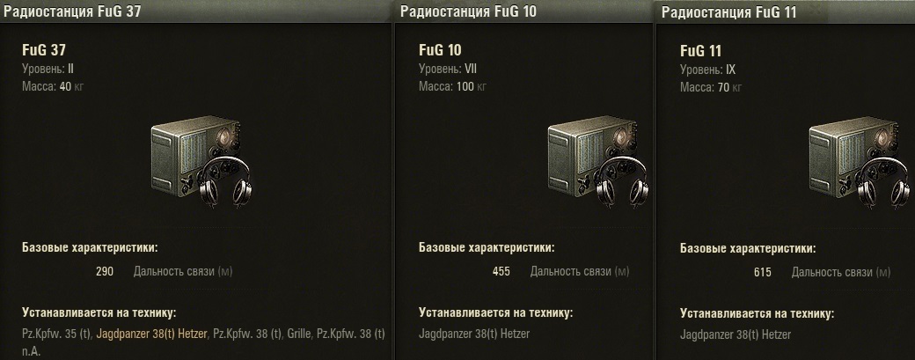Screen dimensions: 915x360
Task: Click the 'Уровень: IX' tier label
Action: pyautogui.click(x=708, y=70)
